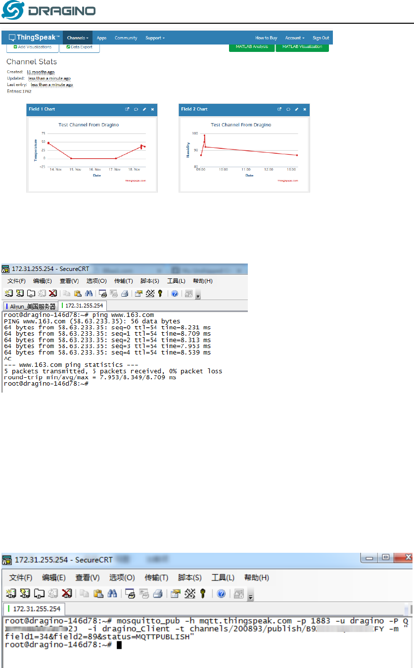Open 文件(F) menu in the ping SecureCRT window
This screenshot has width=414, height=668.
16,281
